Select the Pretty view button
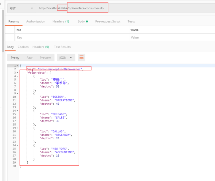Screen dimensions: 215x181 tap(15, 58)
